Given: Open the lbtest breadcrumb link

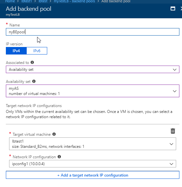Looking at the screenshot, I should [x=43, y=1].
